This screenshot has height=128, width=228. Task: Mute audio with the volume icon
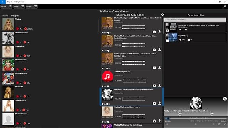[167, 124]
